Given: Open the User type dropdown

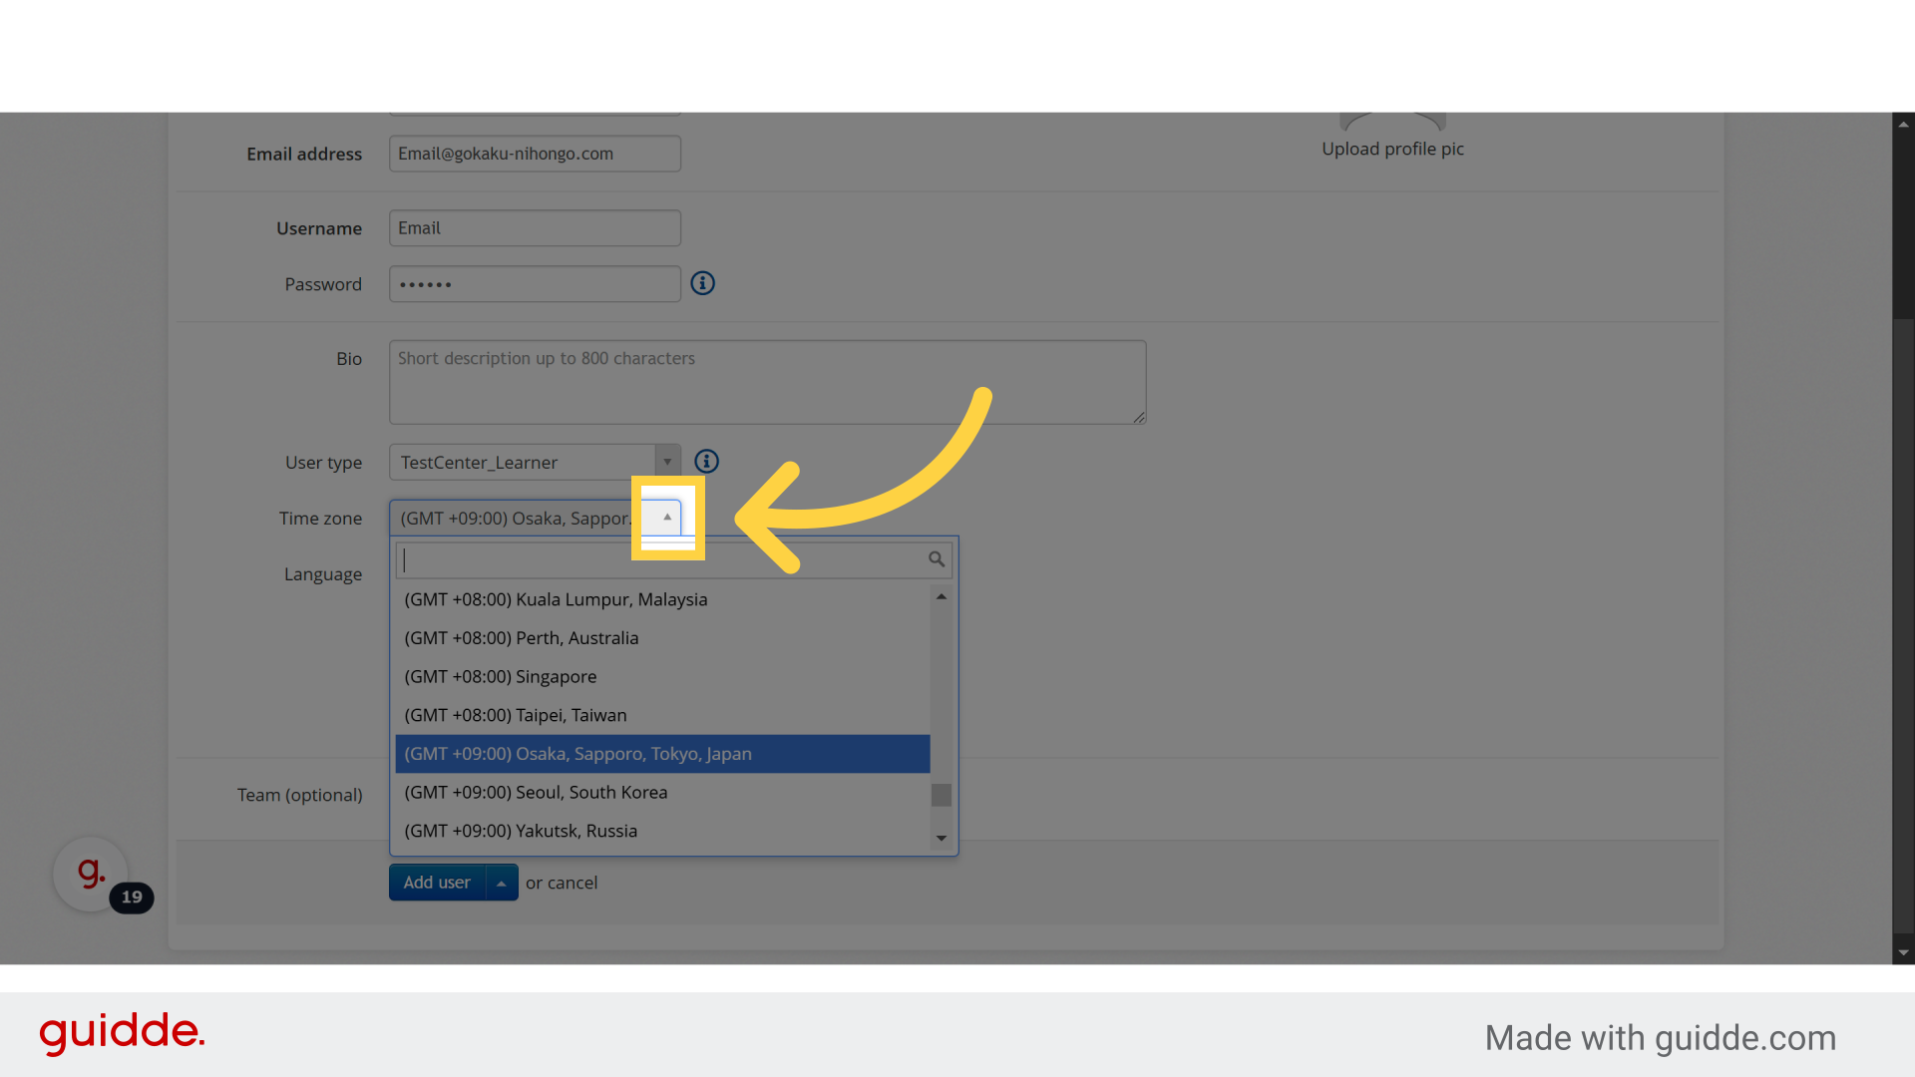Looking at the screenshot, I should [x=535, y=462].
